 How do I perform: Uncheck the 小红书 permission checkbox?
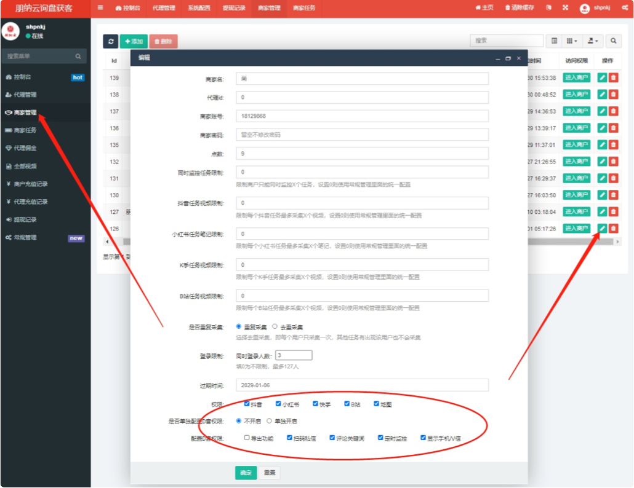278,404
